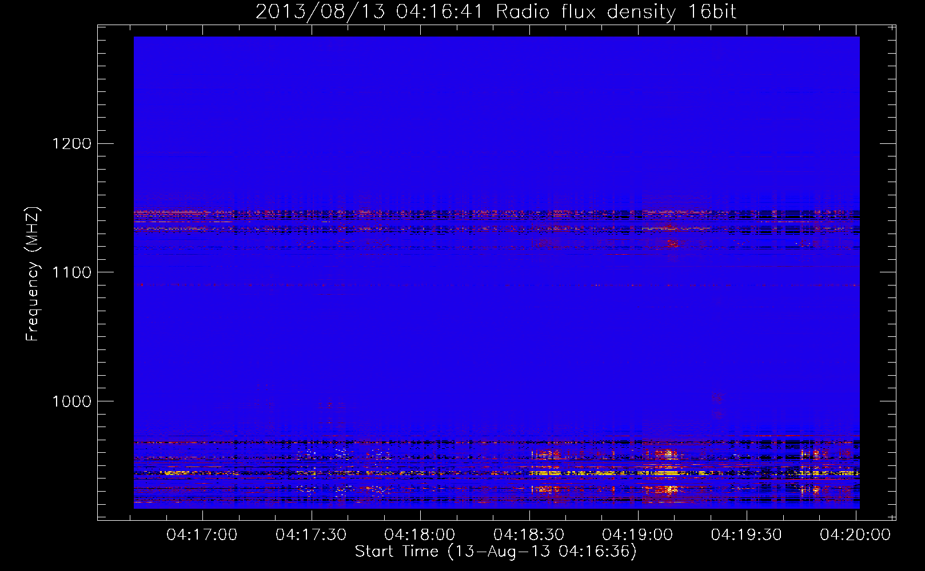
Task: Click the 04:18:00 time tick label
Action: (420, 535)
